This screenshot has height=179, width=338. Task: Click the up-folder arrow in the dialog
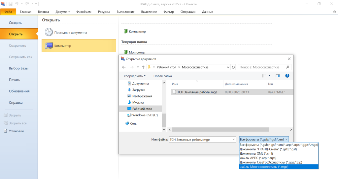[x=143, y=67]
